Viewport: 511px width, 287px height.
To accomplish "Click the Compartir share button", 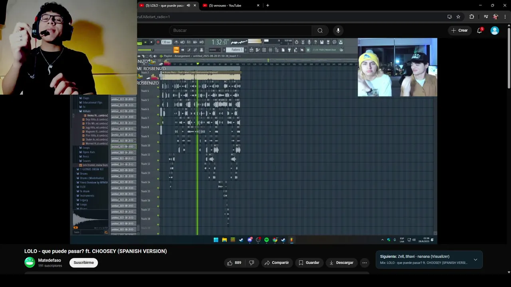I will [x=277, y=263].
